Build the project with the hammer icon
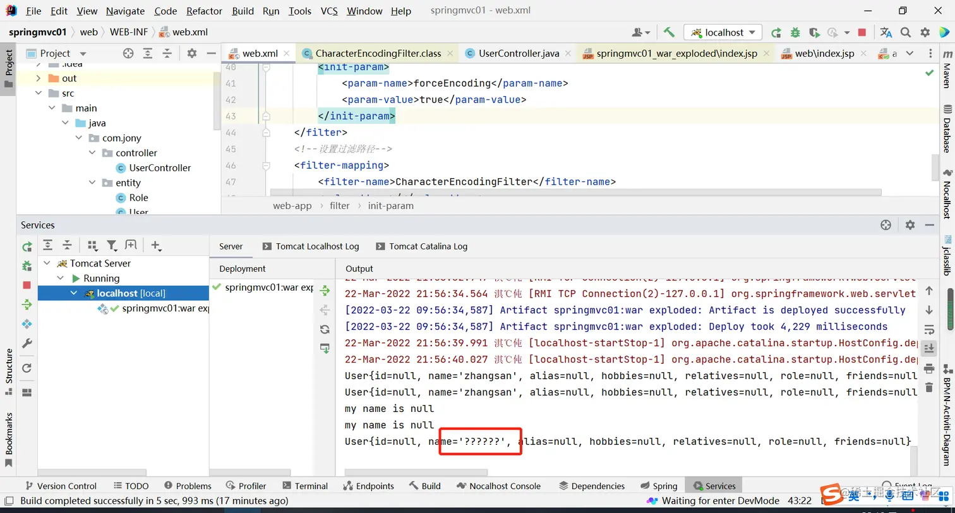Viewport: 955px width, 513px height. click(669, 32)
